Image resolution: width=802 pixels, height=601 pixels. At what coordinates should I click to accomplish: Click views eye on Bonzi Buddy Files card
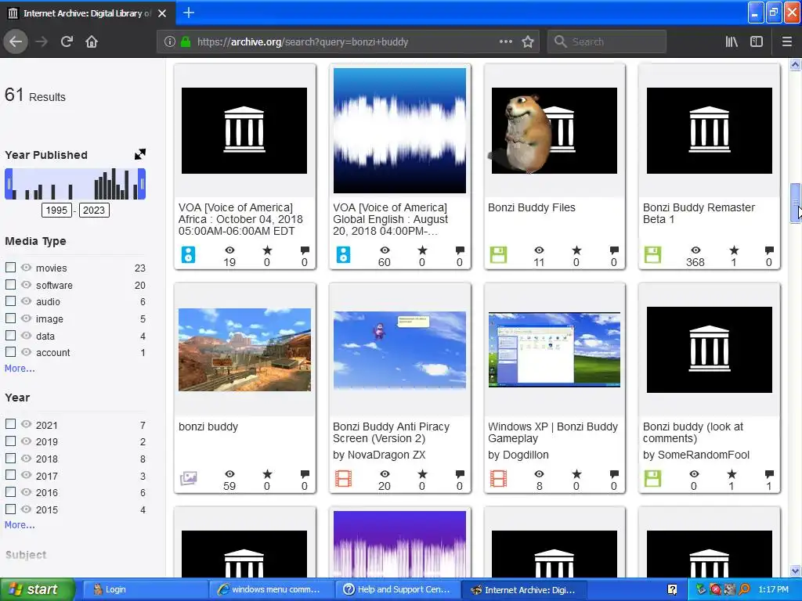point(539,250)
